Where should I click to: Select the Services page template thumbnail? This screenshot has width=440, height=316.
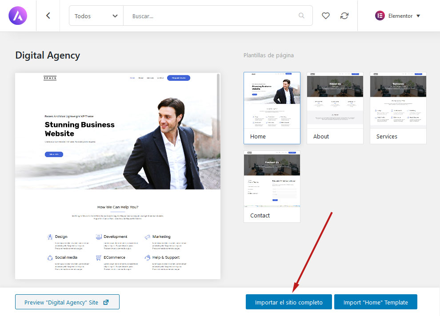(x=398, y=101)
